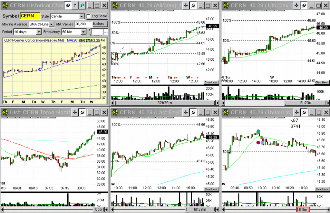
Task: Click the link icon in the 1h8m/1m chart
Action: tap(304, 113)
